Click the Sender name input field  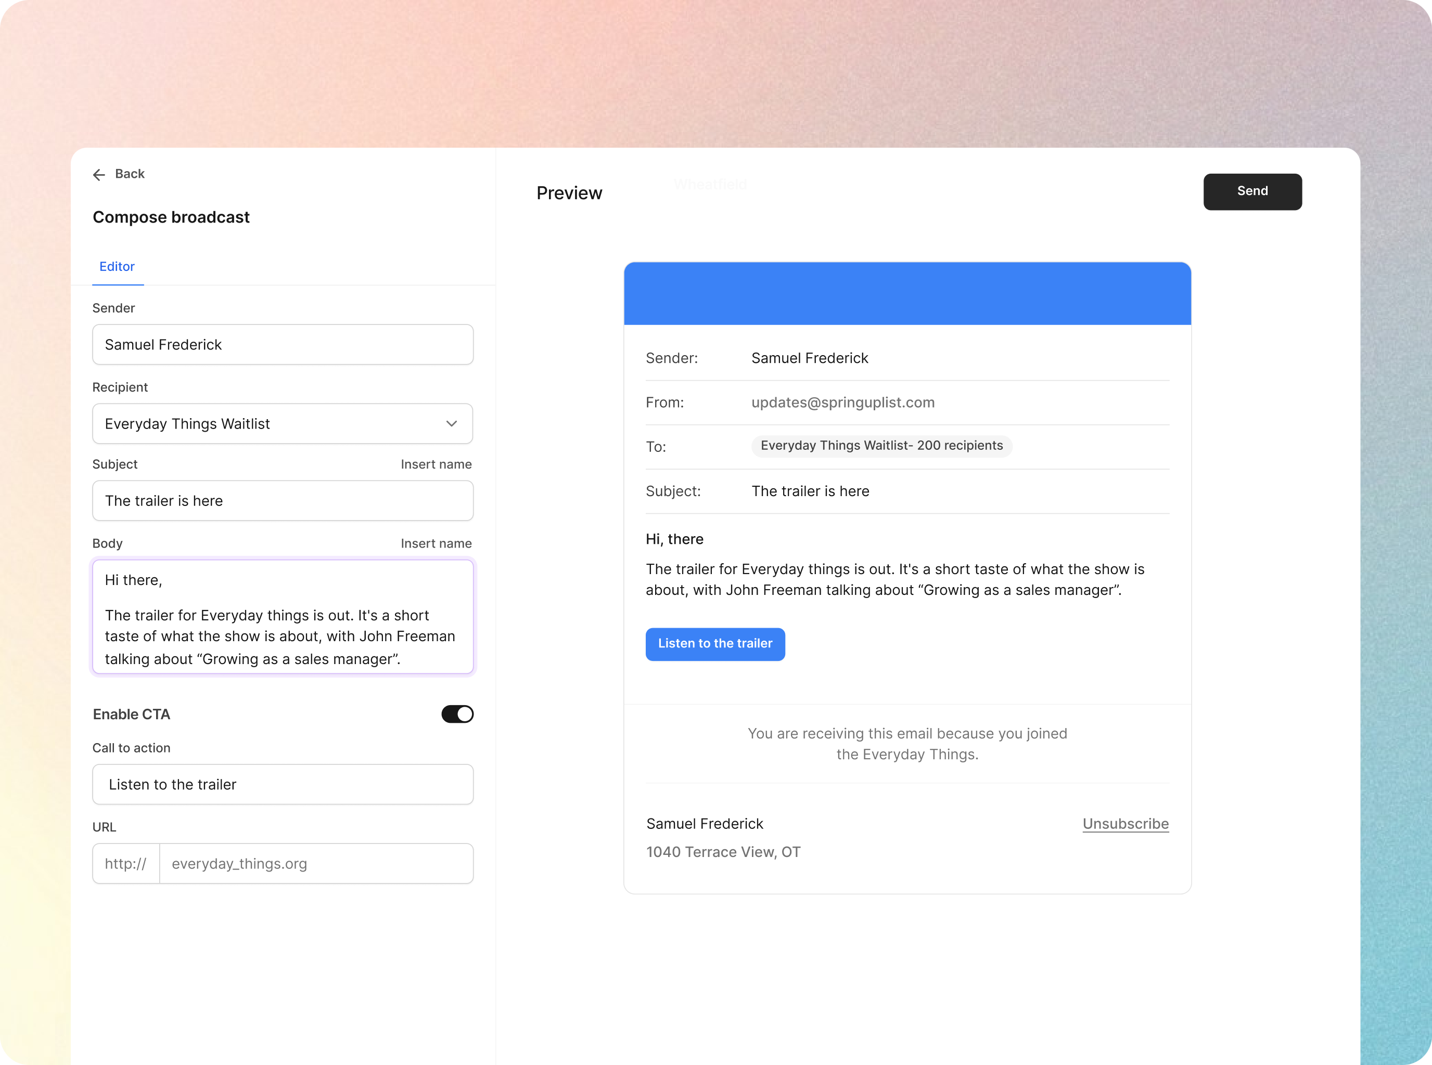(283, 345)
